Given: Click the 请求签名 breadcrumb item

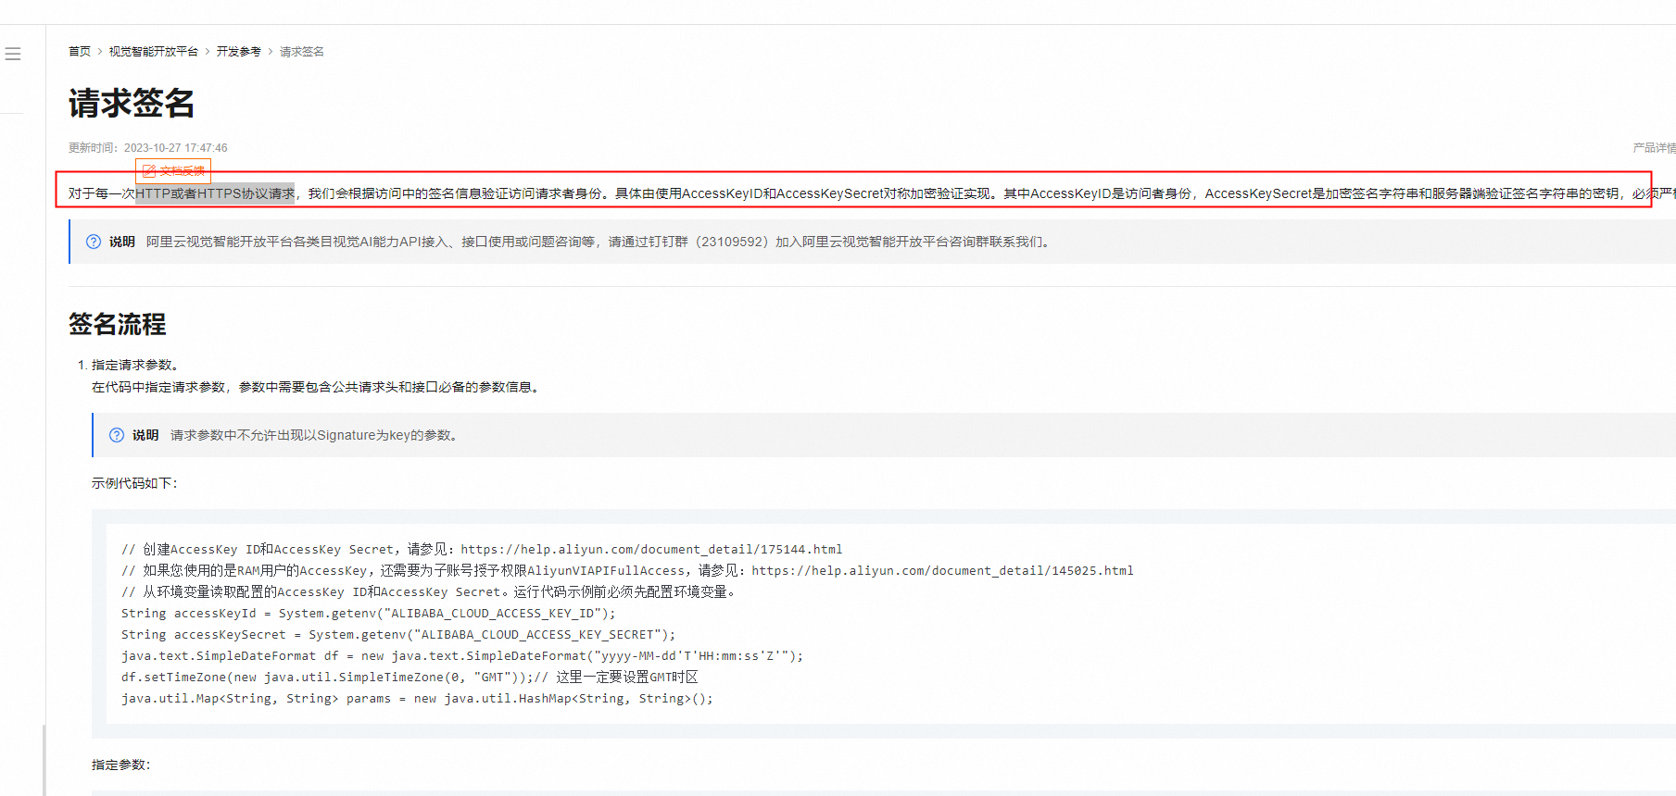Looking at the screenshot, I should (x=302, y=52).
